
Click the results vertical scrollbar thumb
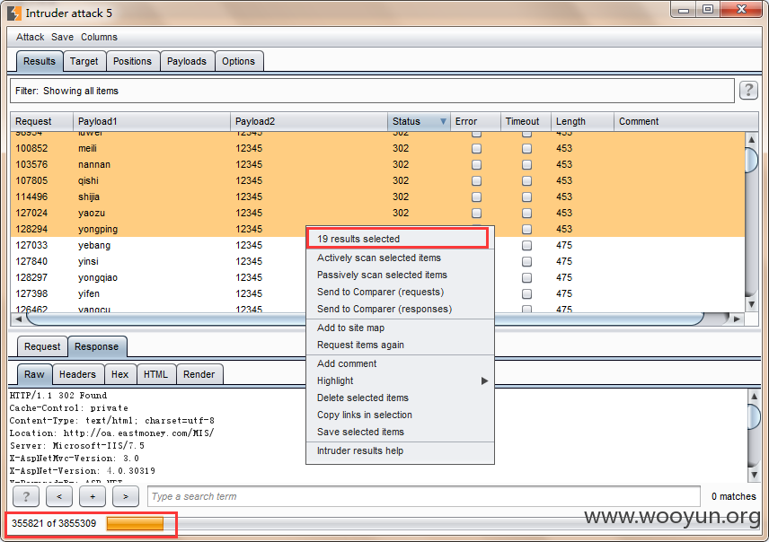751,161
